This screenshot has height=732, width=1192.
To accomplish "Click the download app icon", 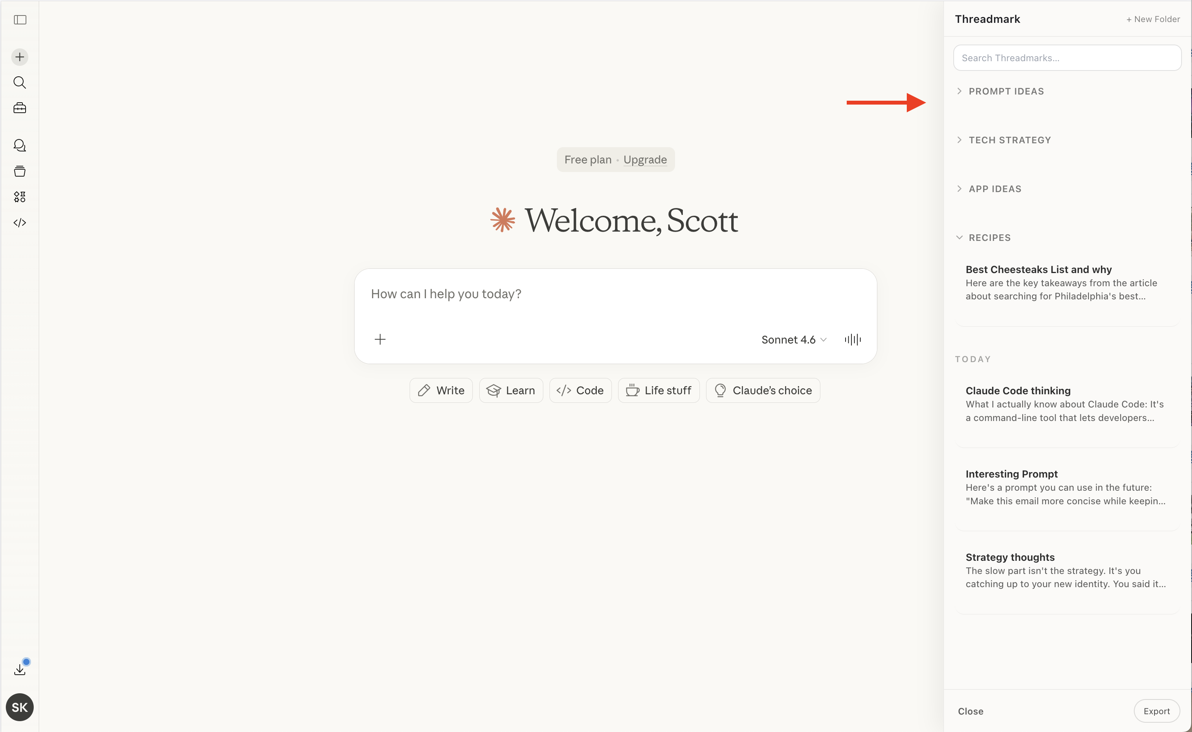I will click(x=20, y=670).
